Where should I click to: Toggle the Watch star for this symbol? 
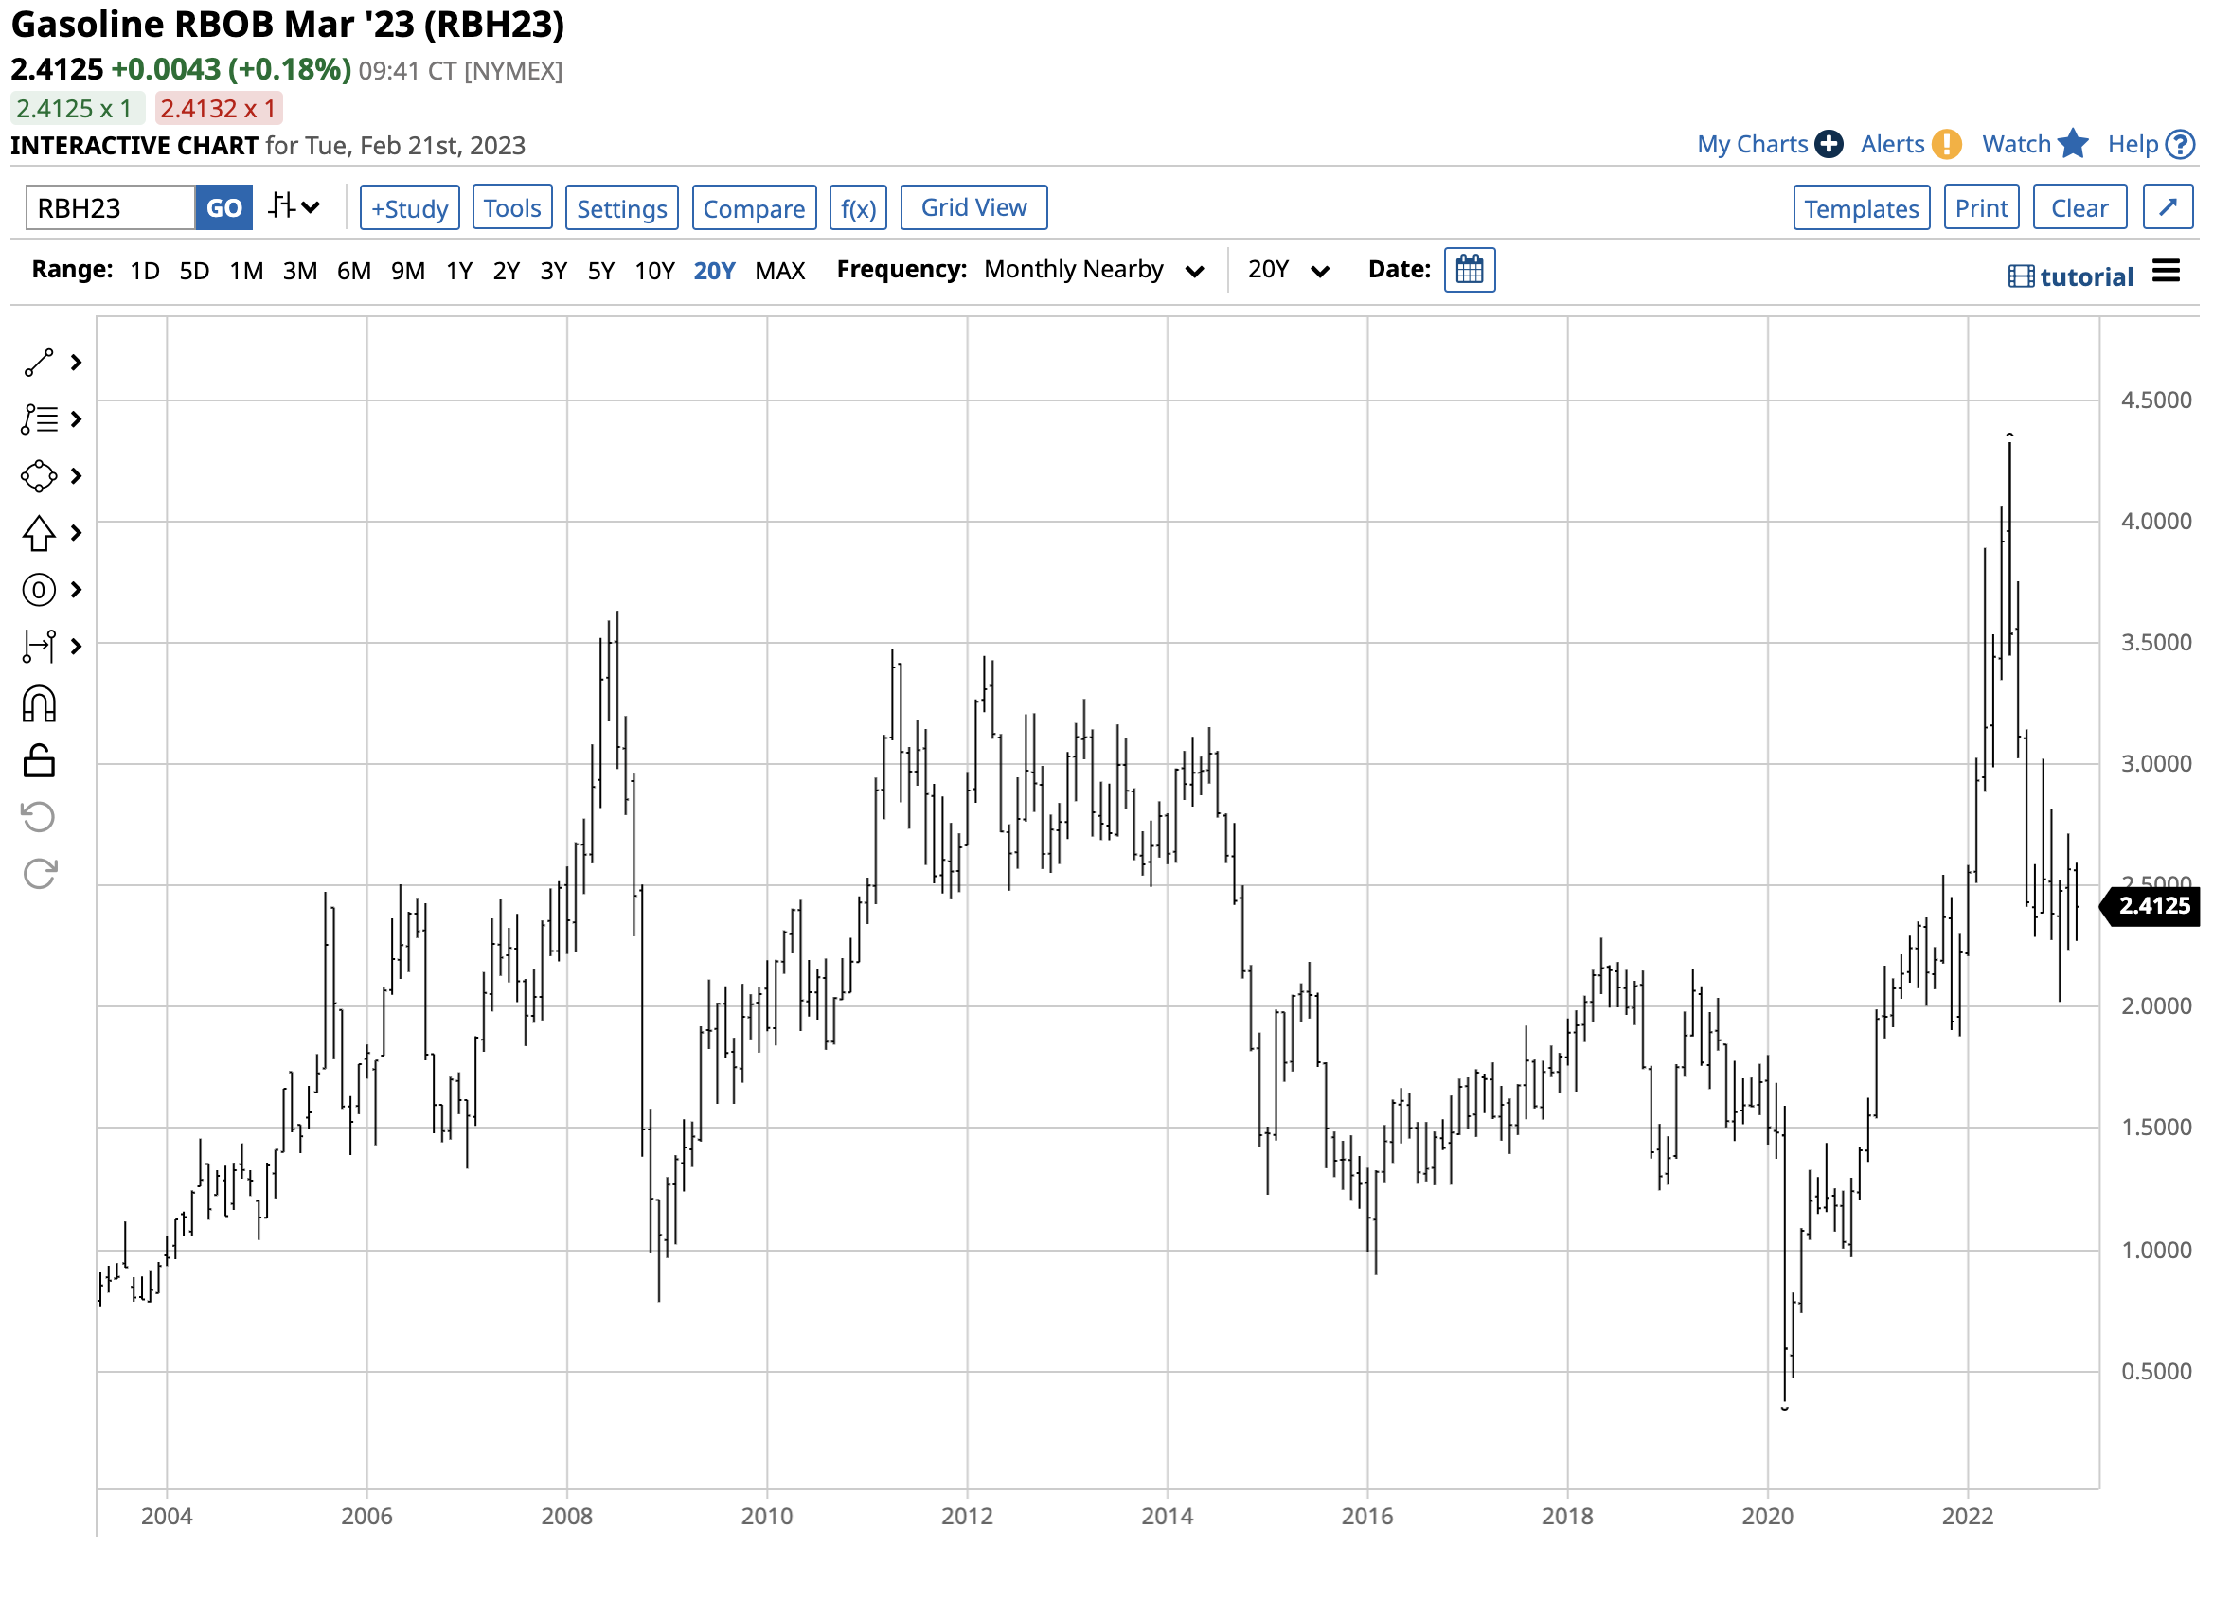(2074, 145)
